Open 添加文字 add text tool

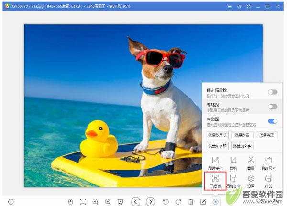[x=233, y=181]
